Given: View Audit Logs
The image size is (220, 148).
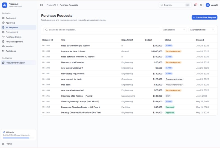Looking at the screenshot, I should coord(19,51).
